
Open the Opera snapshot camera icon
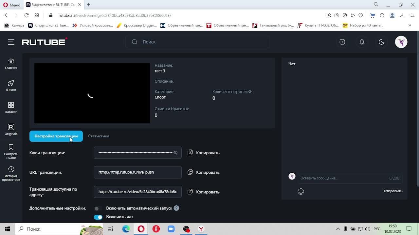[337, 15]
